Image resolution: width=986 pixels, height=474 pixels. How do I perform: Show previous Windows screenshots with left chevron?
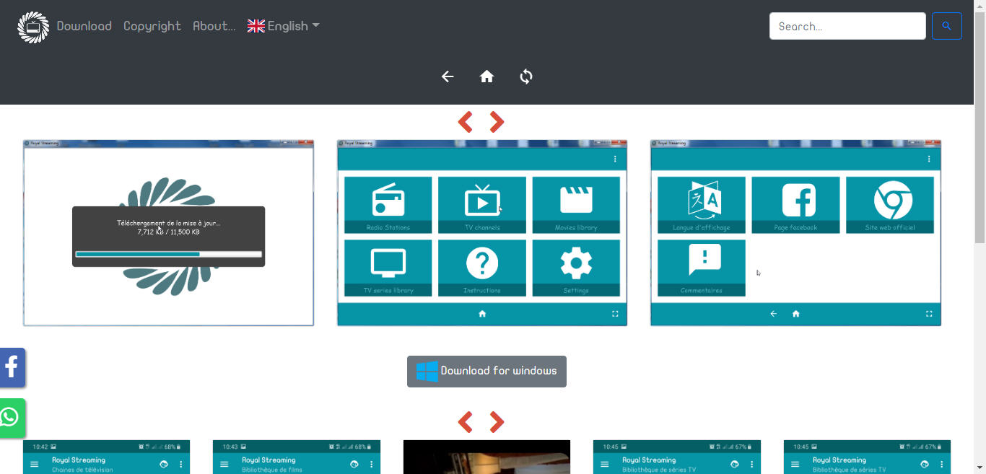(x=466, y=122)
